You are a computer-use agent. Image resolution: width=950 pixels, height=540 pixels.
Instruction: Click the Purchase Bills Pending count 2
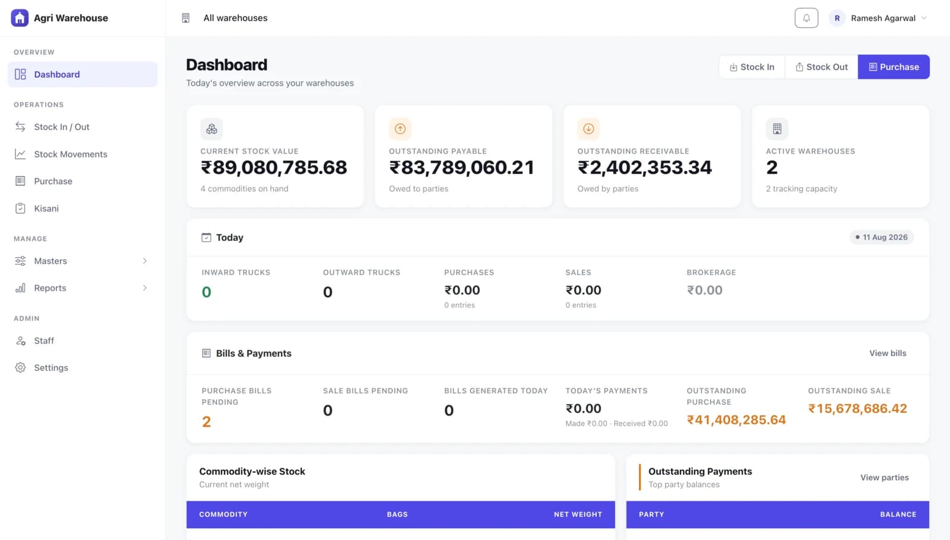(x=207, y=422)
